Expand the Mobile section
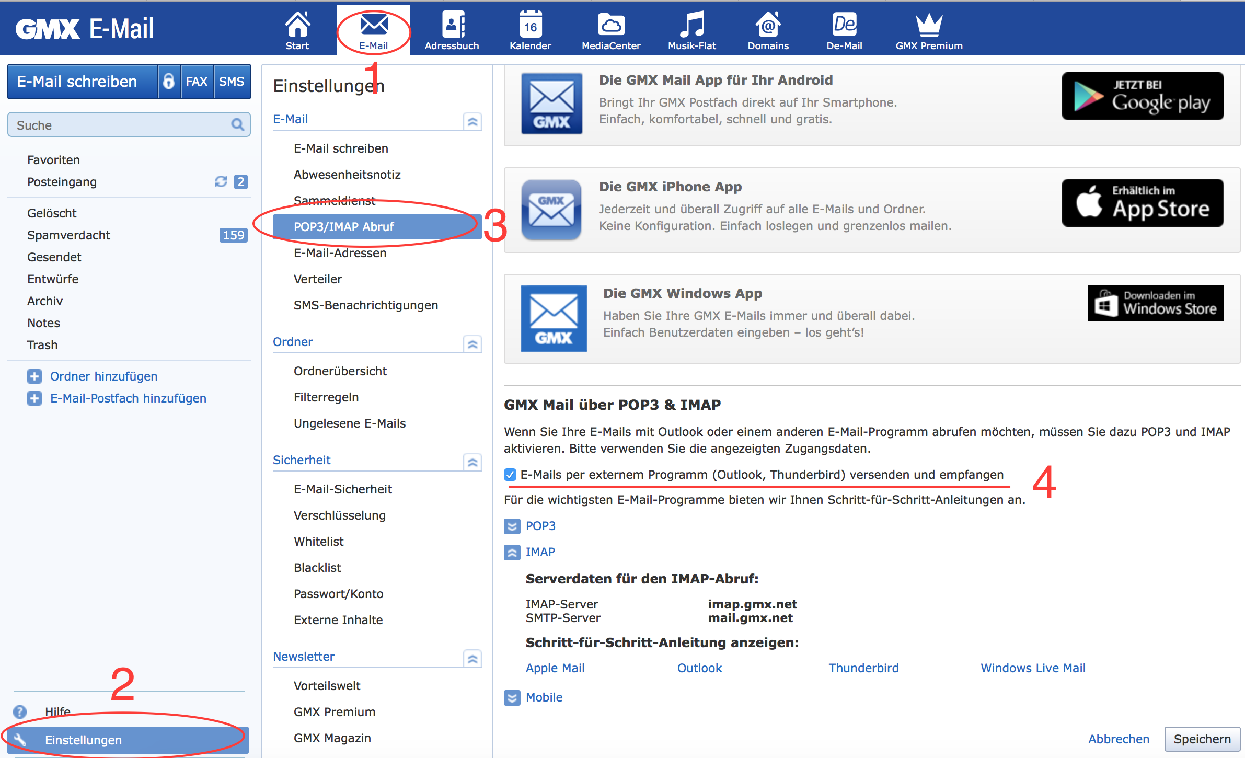 tap(512, 697)
